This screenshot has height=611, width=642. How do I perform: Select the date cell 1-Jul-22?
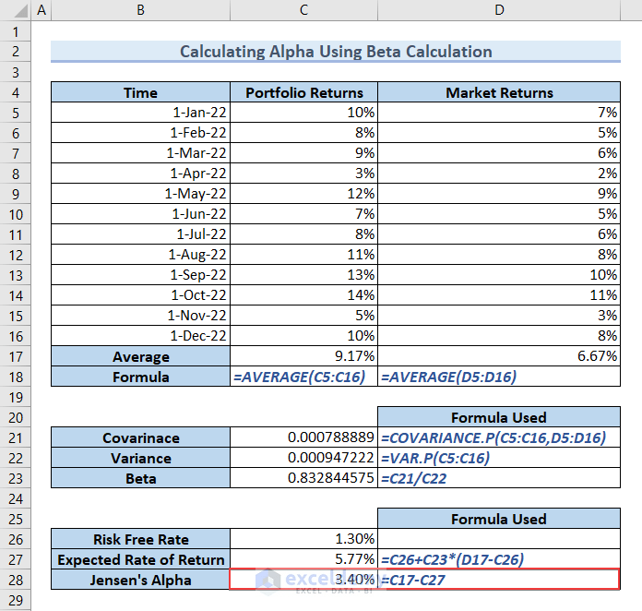coord(140,234)
